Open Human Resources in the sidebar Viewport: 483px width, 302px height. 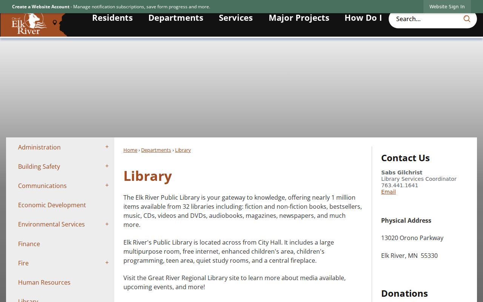click(44, 282)
